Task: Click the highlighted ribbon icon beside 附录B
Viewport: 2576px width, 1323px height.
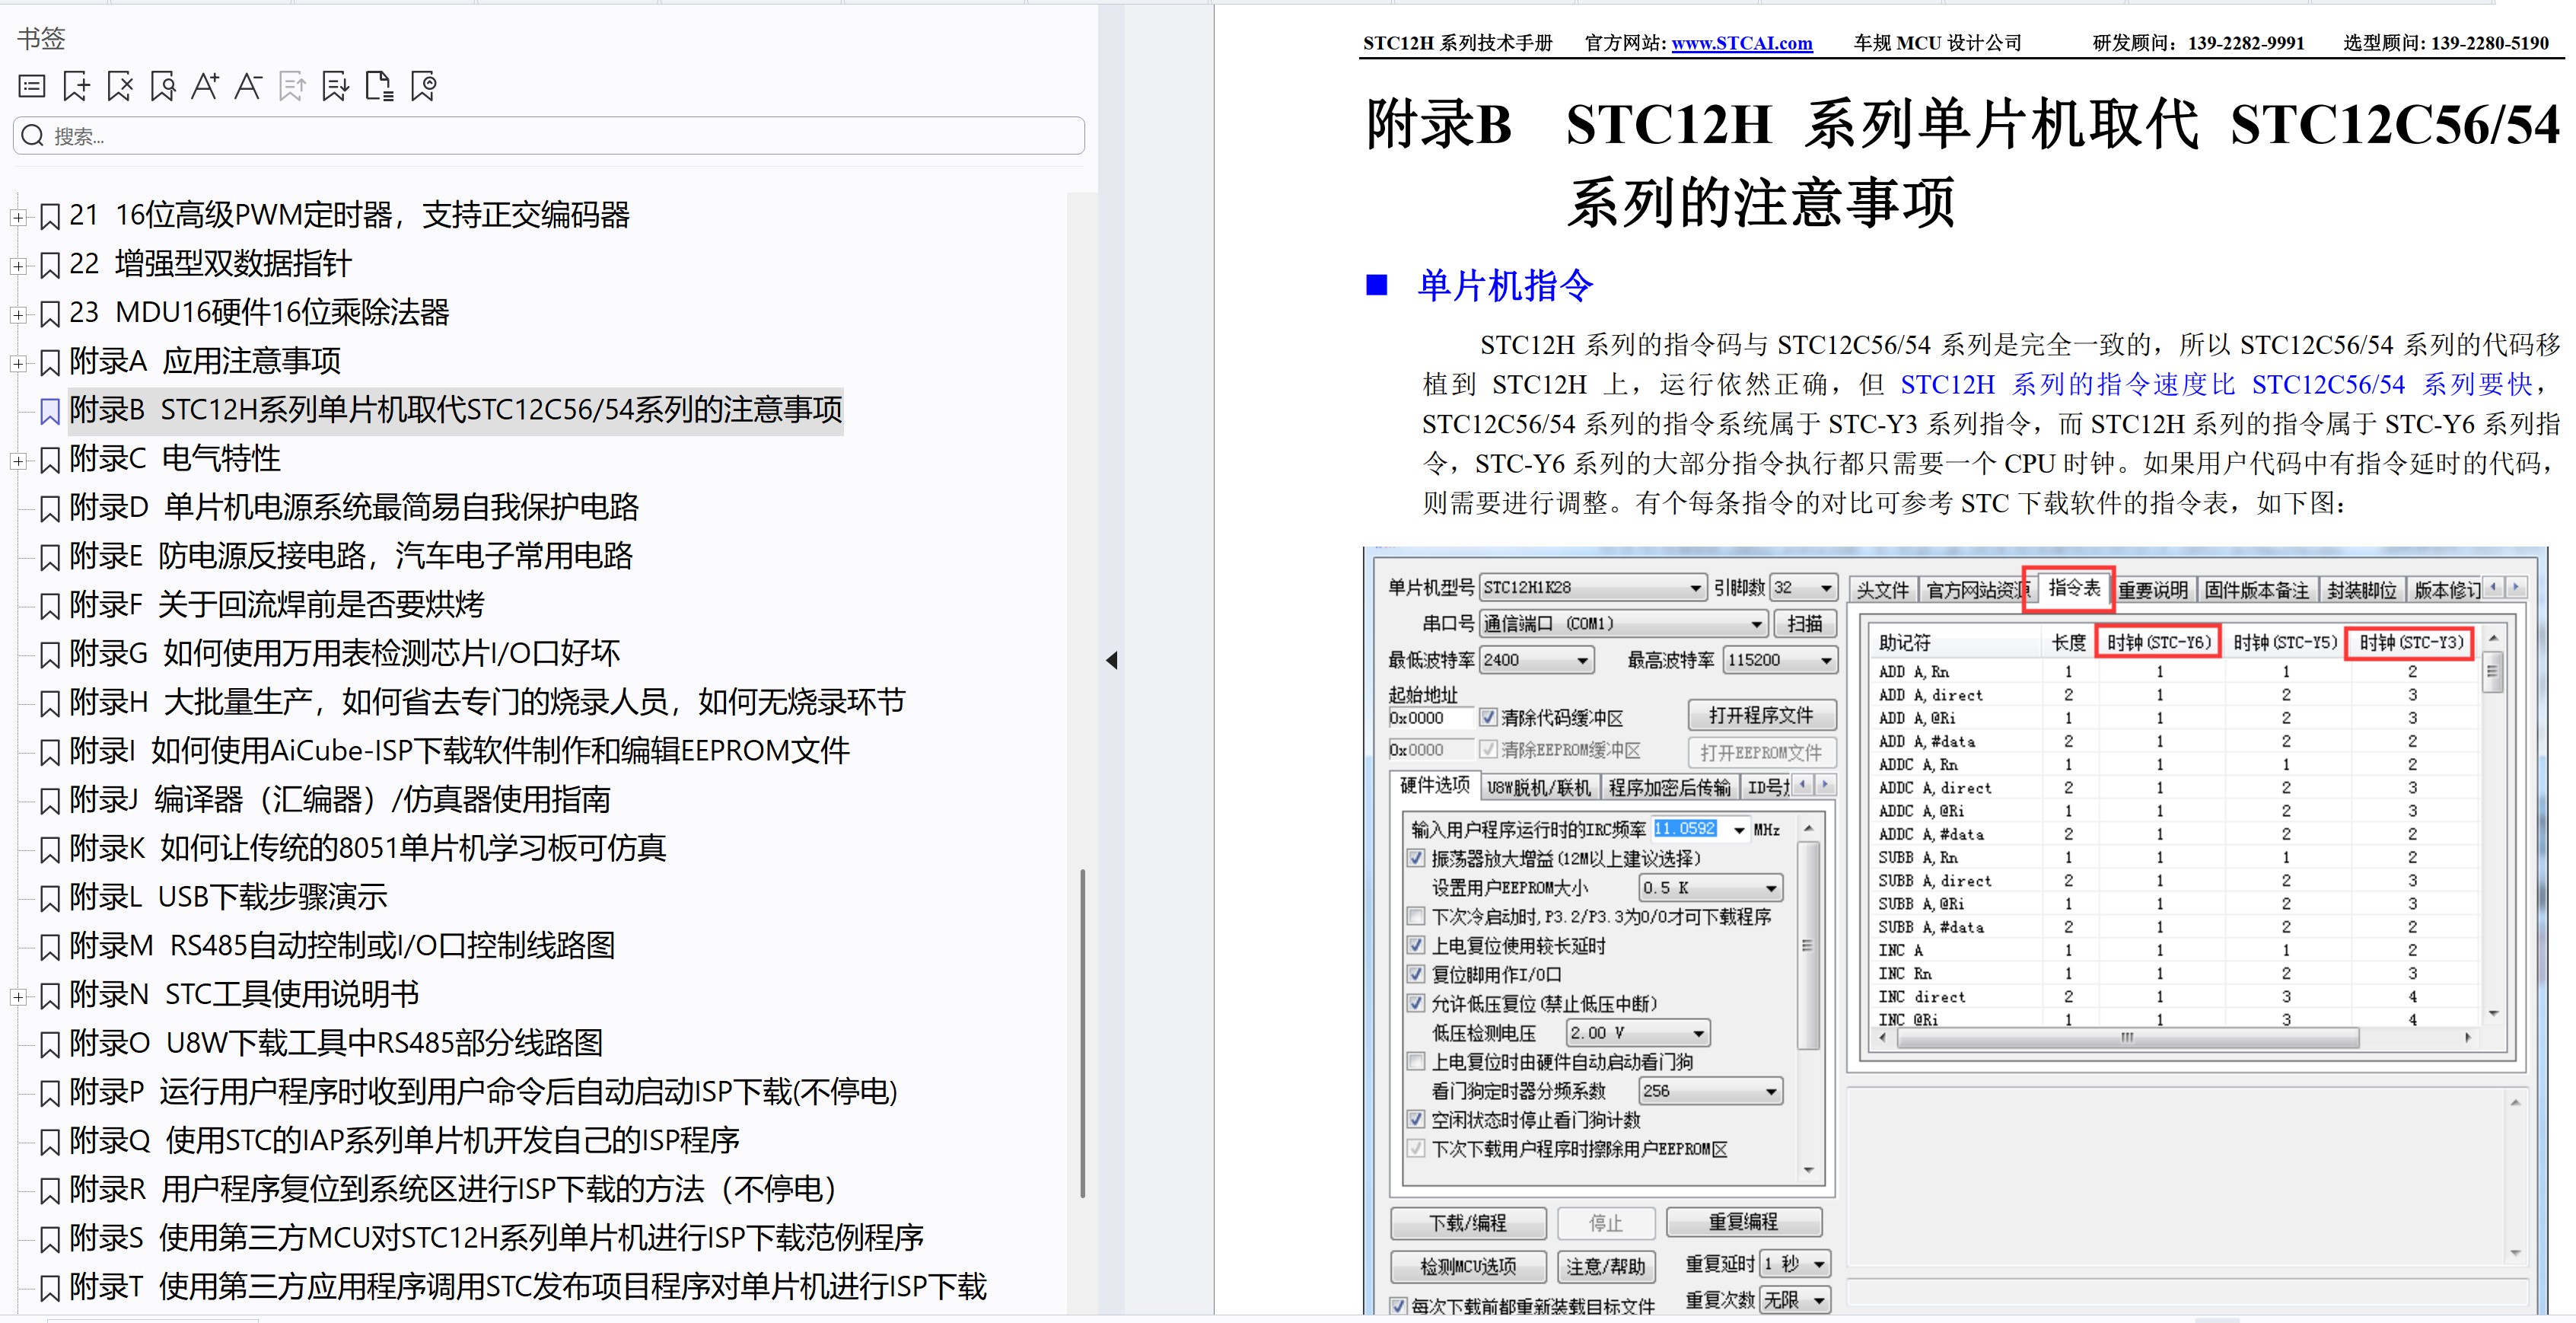Action: (50, 411)
